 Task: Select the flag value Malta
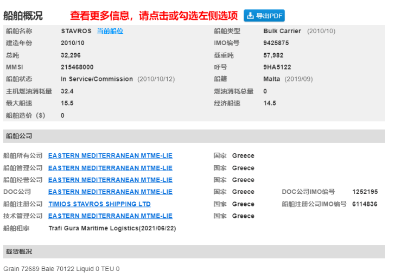click(271, 79)
